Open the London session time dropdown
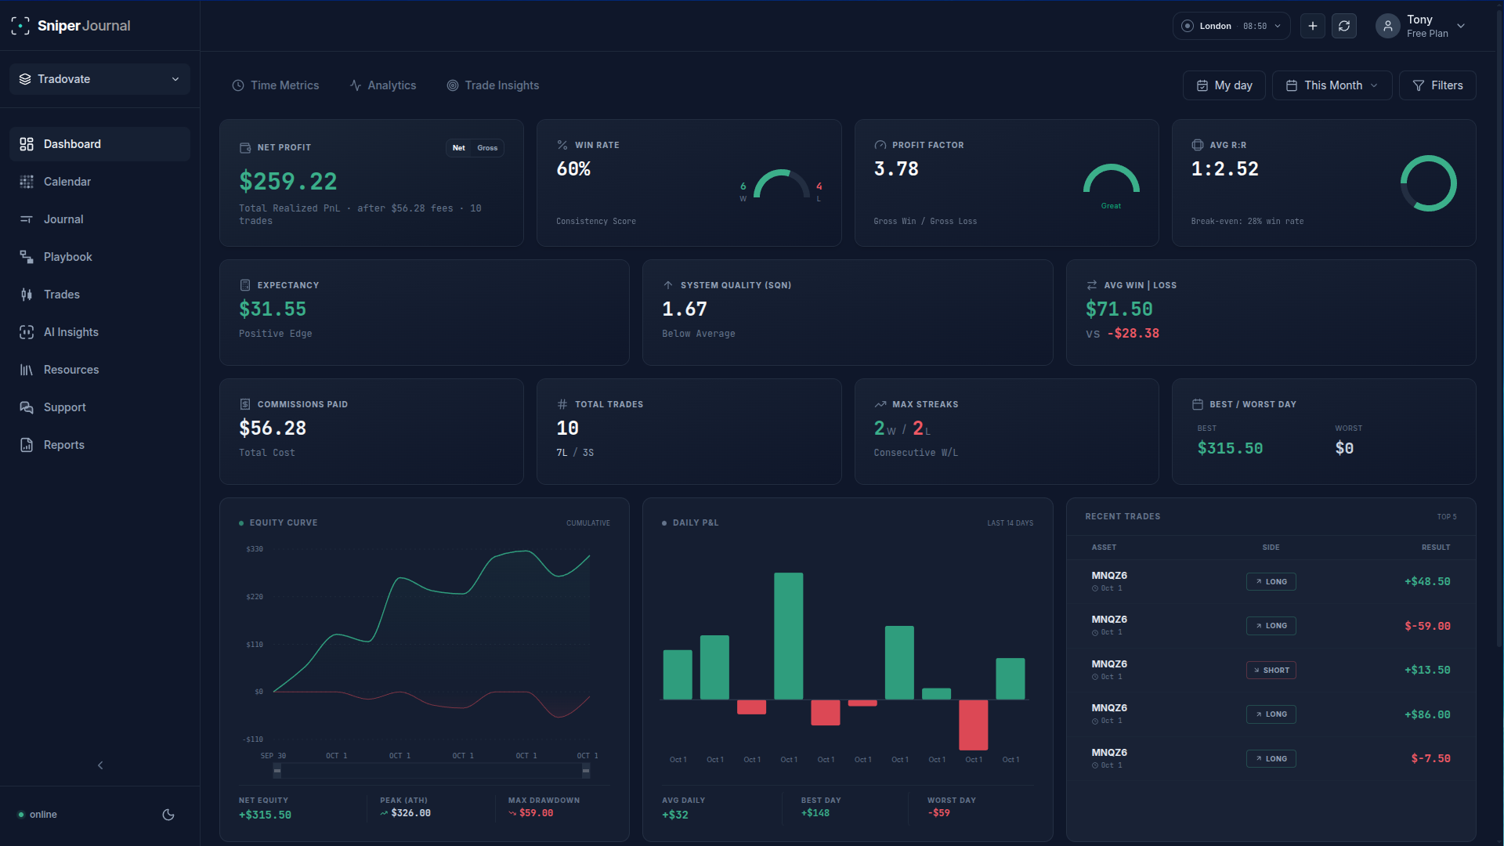The height and width of the screenshot is (846, 1504). click(1231, 26)
